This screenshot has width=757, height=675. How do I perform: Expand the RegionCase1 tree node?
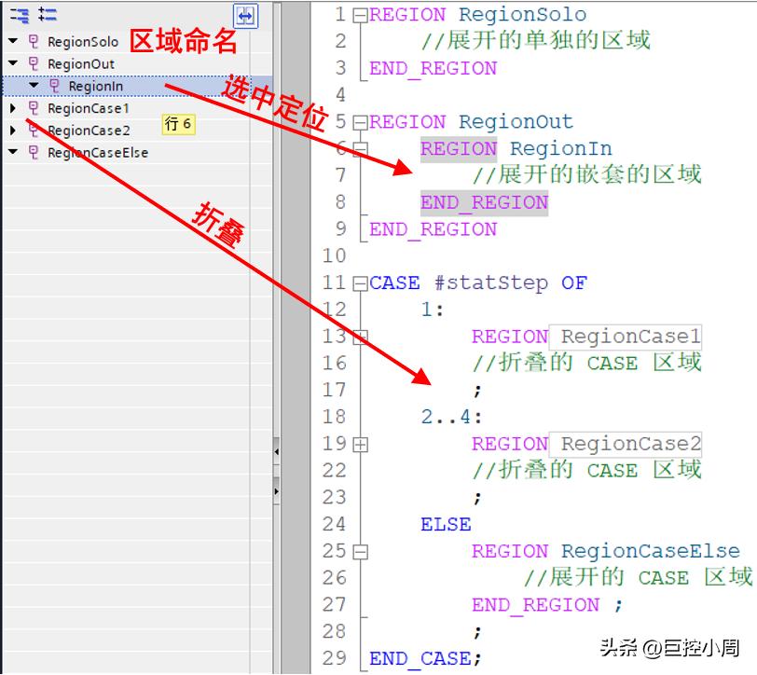click(x=13, y=109)
